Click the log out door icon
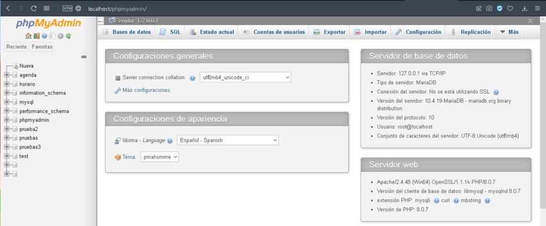 tap(36, 36)
